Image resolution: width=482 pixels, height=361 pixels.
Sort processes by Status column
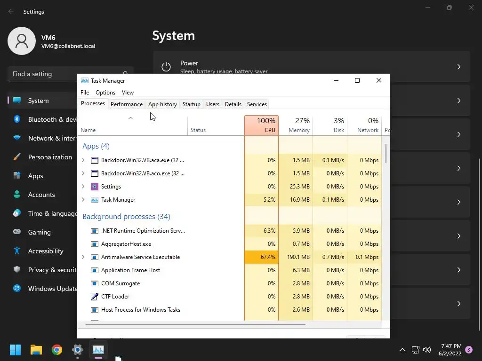[x=216, y=125]
